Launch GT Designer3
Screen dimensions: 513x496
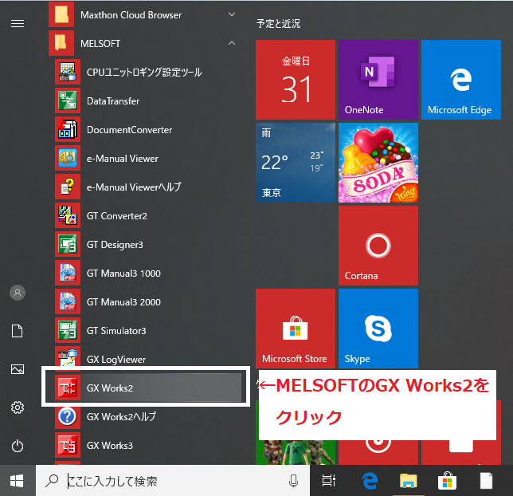(146, 244)
